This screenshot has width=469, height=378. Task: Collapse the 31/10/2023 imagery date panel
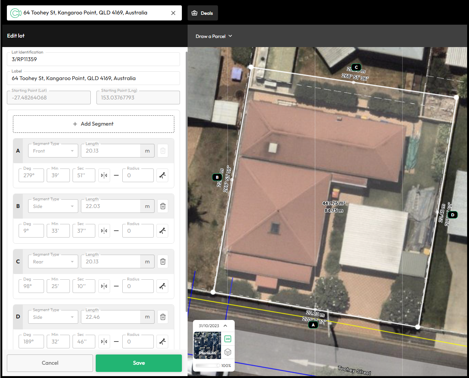click(225, 326)
